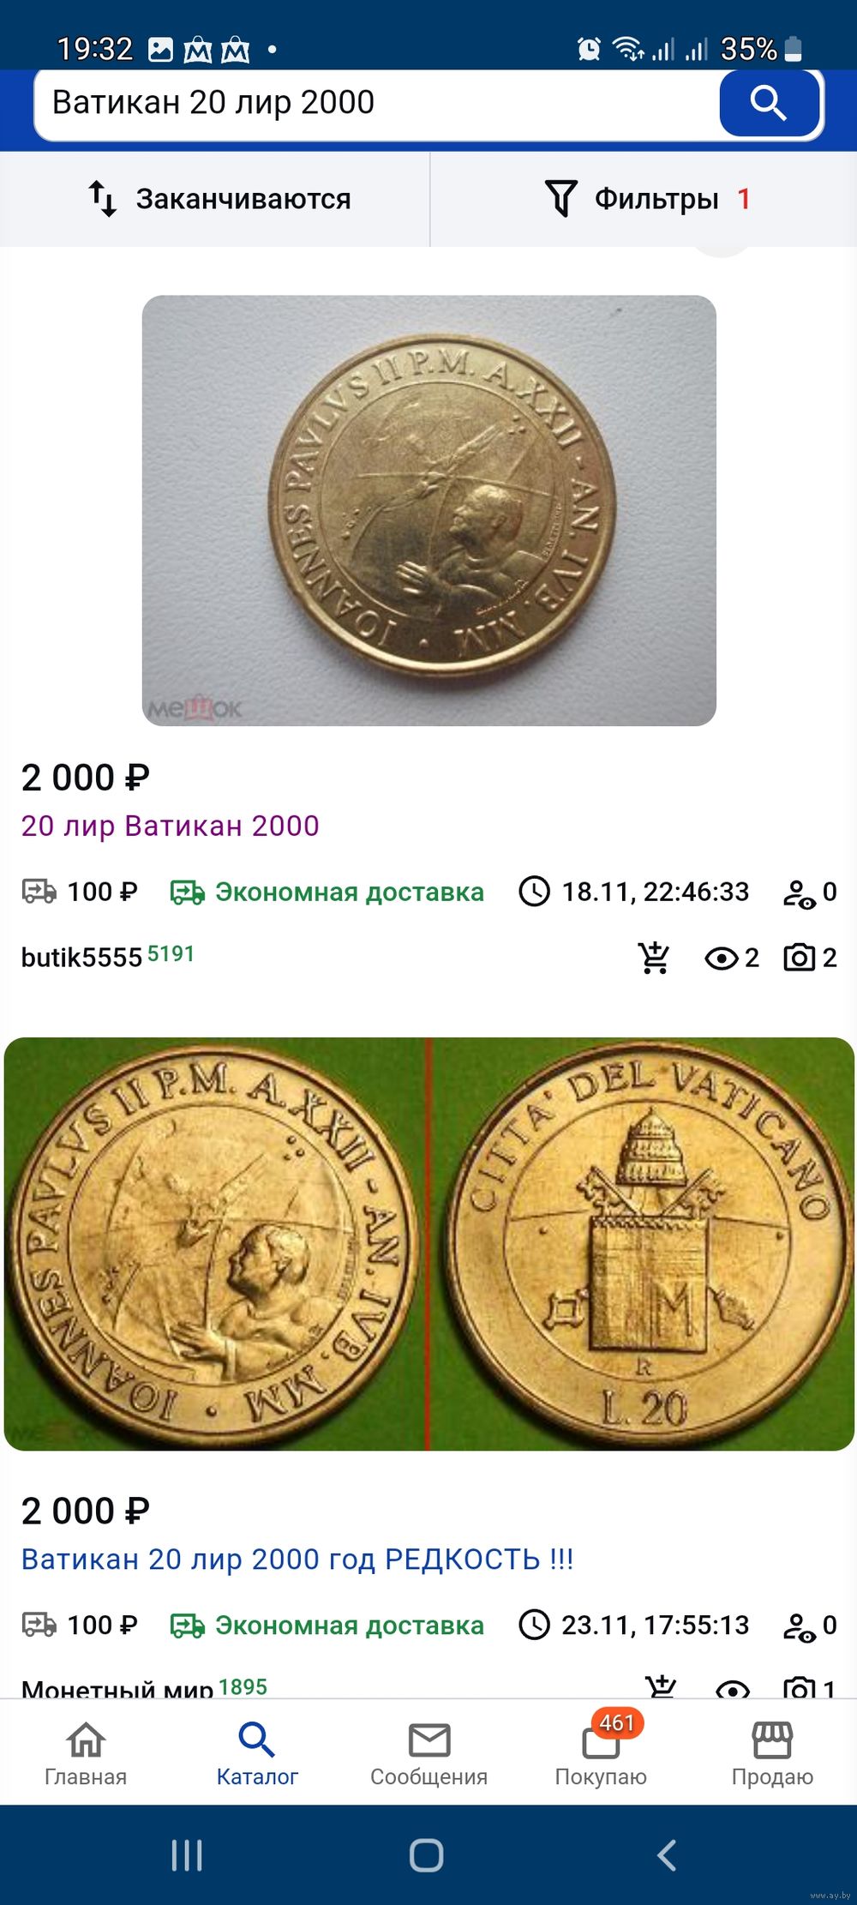Select the 'Каталог' tab
This screenshot has height=1905, width=857.
coord(257,1753)
